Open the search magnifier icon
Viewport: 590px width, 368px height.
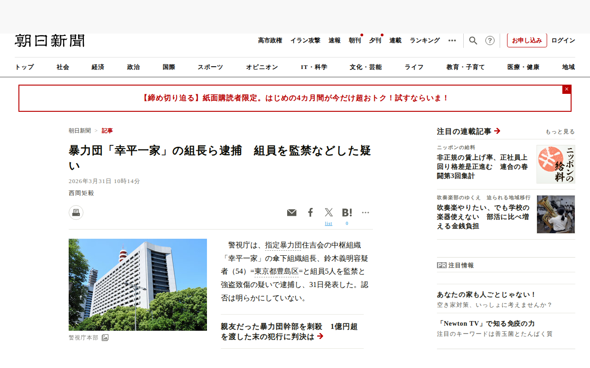[473, 40]
